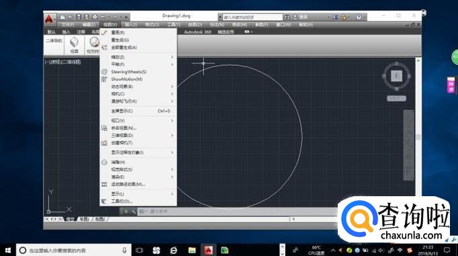The height and width of the screenshot is (256, 458).
Task: Click the Plot printer icon in quick access toolbar
Action: [x=95, y=17]
